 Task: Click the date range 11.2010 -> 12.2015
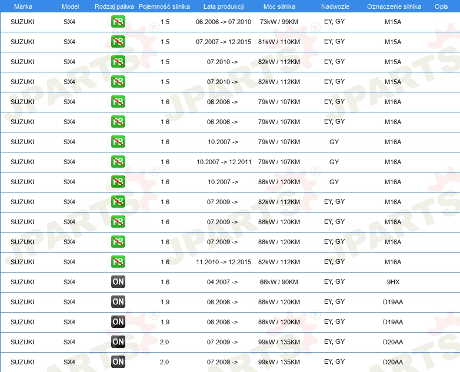224,262
